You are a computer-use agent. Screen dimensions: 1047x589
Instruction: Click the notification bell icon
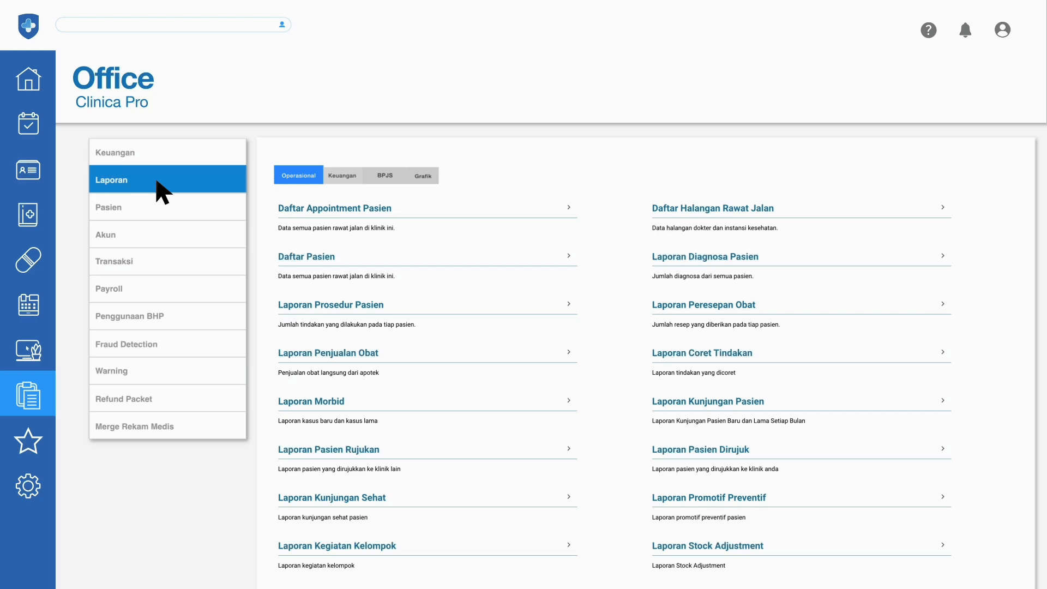tap(965, 30)
